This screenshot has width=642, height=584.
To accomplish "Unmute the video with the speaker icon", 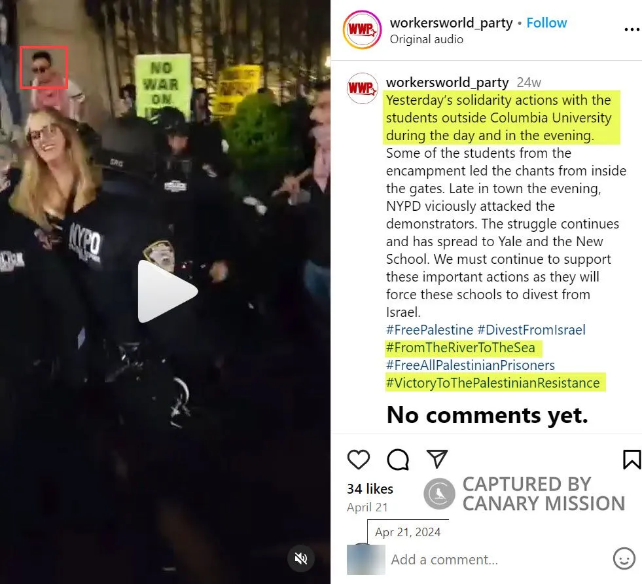I will tap(301, 558).
